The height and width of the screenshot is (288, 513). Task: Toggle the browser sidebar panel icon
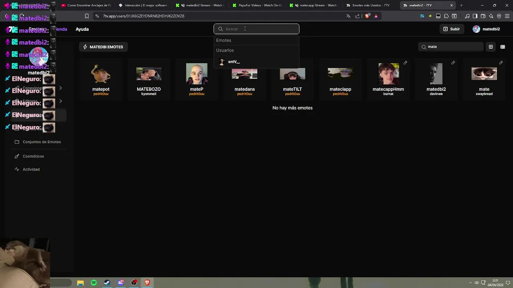pos(475,16)
